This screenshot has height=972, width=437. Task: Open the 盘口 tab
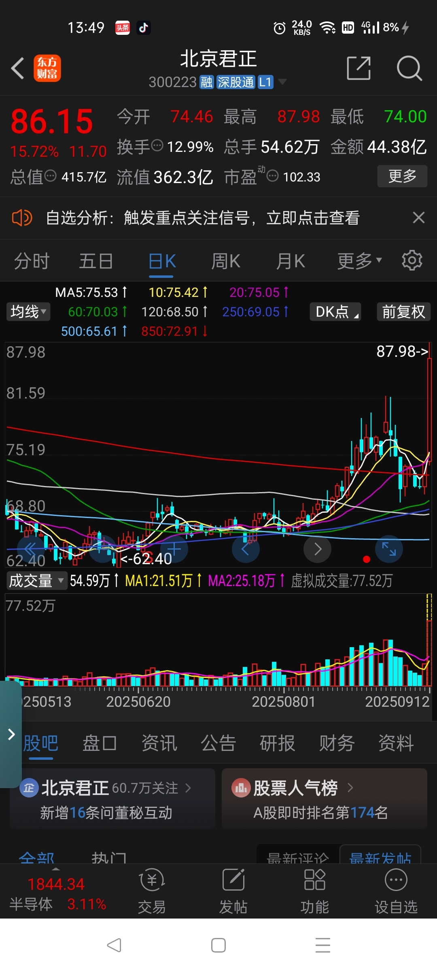tap(100, 743)
